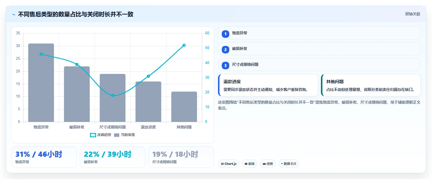Select the numbered list item 2 破损补发
This screenshot has width=432, height=179.
tap(319, 49)
